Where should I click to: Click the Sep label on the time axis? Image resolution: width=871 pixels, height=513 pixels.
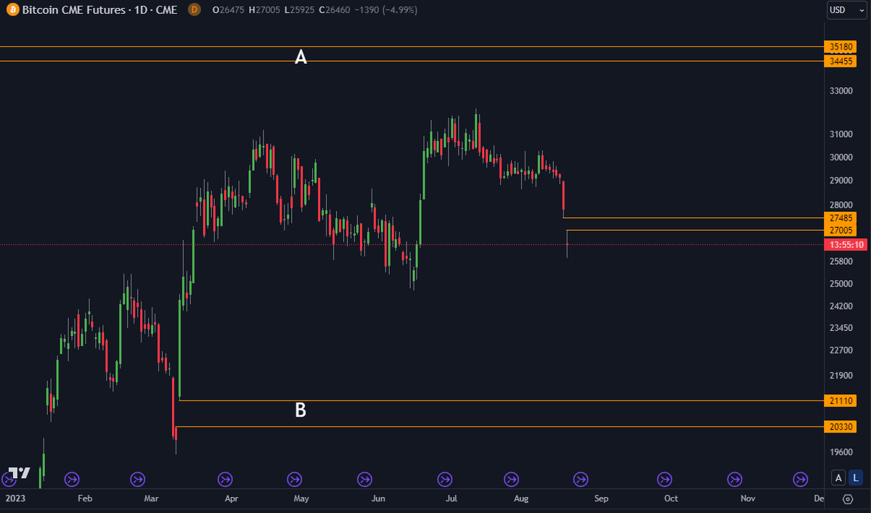coord(601,498)
